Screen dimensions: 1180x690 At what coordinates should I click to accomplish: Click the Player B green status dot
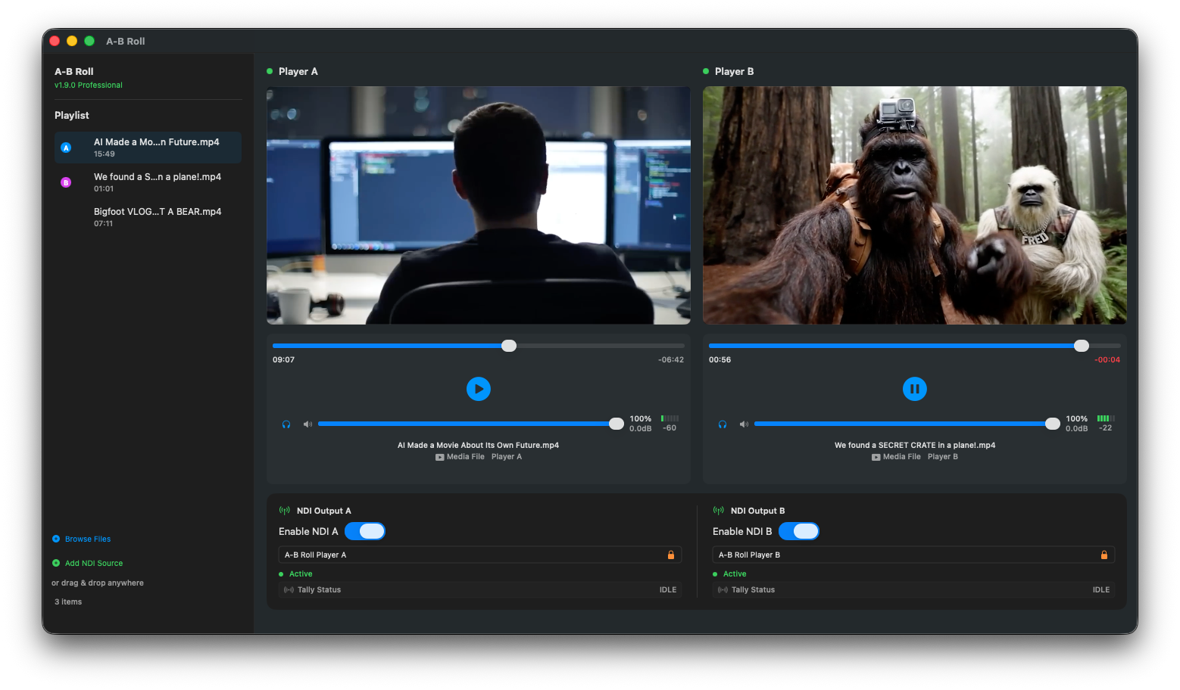(706, 71)
